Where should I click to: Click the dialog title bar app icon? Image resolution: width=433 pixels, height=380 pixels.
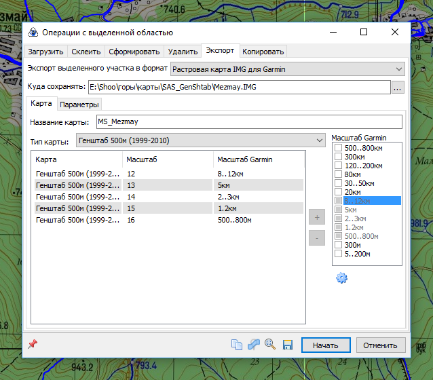[33, 32]
